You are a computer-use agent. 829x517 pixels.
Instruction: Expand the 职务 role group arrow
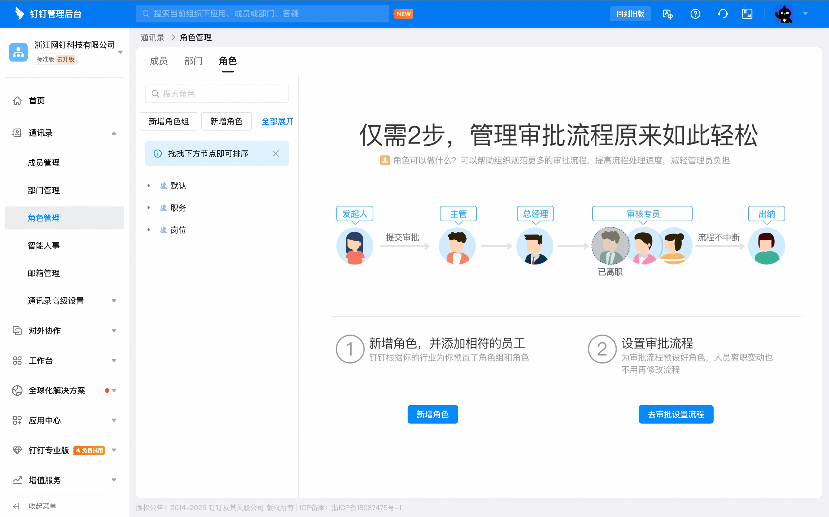click(x=149, y=208)
